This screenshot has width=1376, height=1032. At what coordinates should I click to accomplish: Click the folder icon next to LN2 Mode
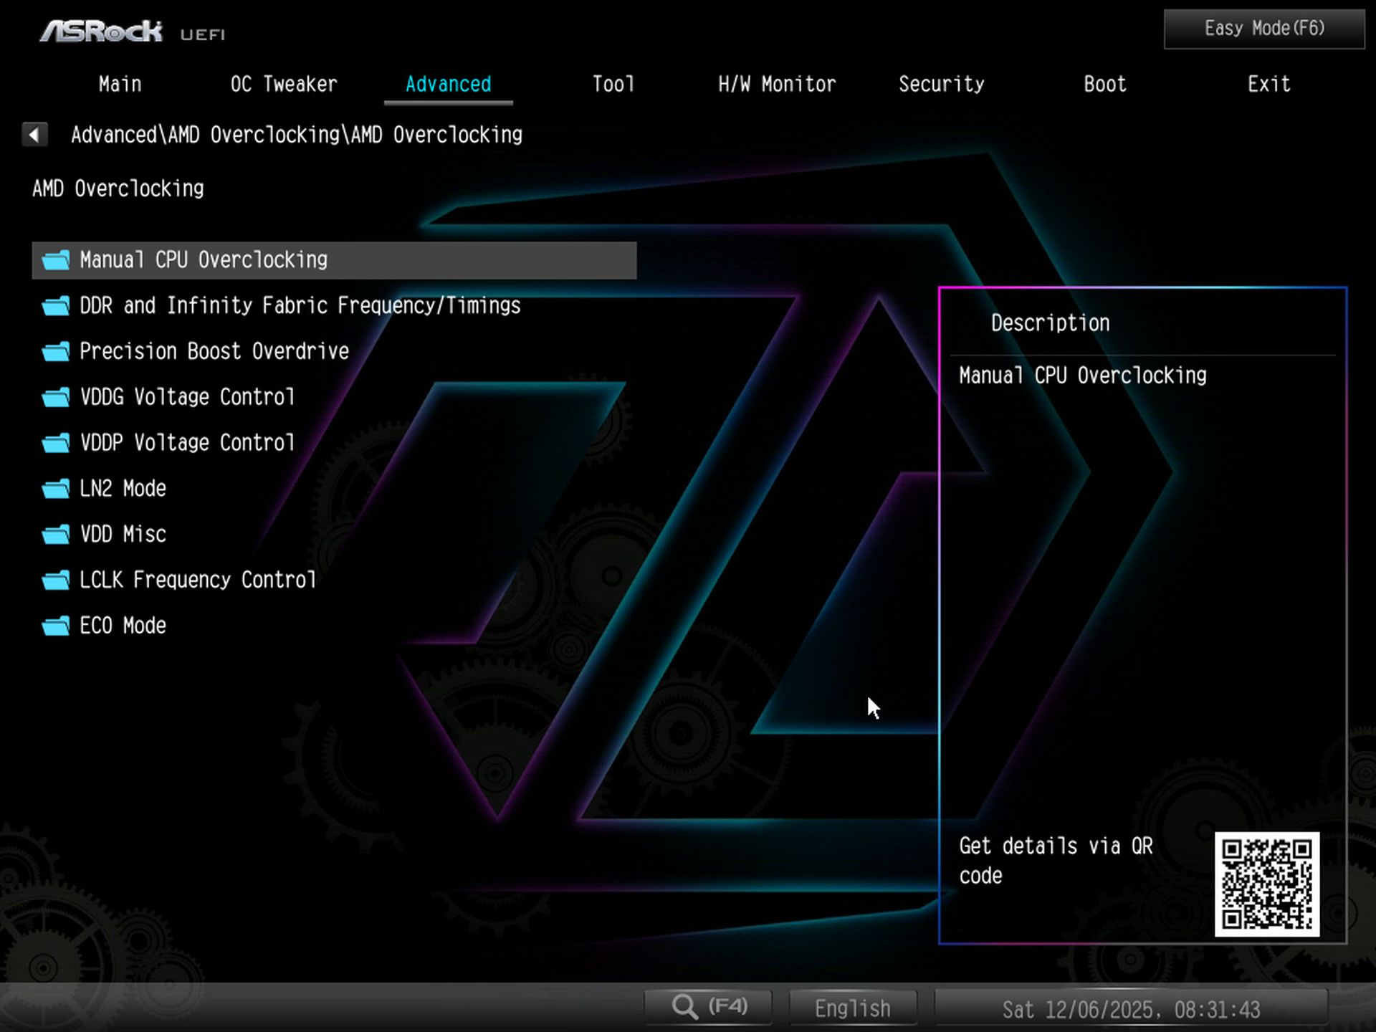point(55,488)
